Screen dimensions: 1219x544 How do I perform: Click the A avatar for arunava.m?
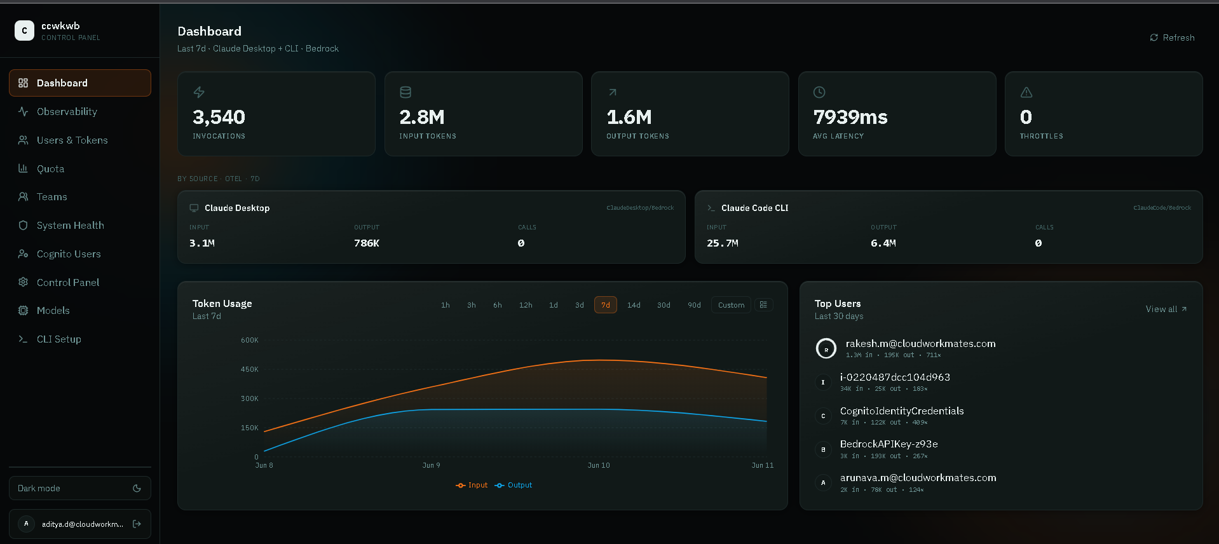point(823,483)
